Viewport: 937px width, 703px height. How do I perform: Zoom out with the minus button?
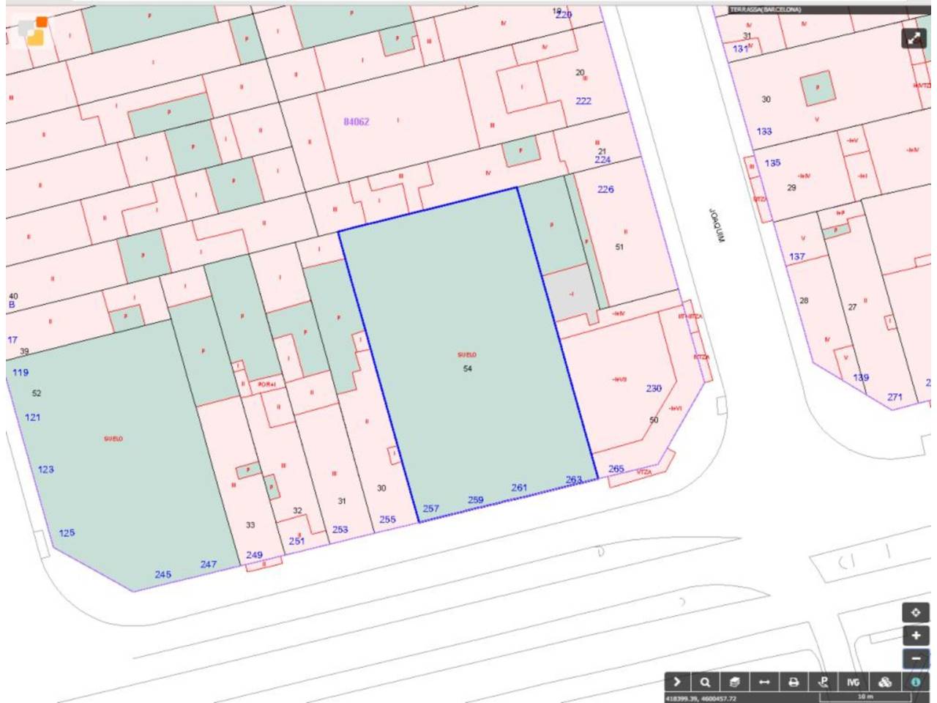915,659
